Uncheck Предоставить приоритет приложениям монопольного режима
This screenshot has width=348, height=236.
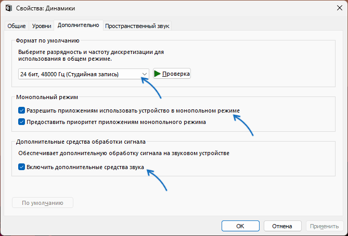click(21, 122)
